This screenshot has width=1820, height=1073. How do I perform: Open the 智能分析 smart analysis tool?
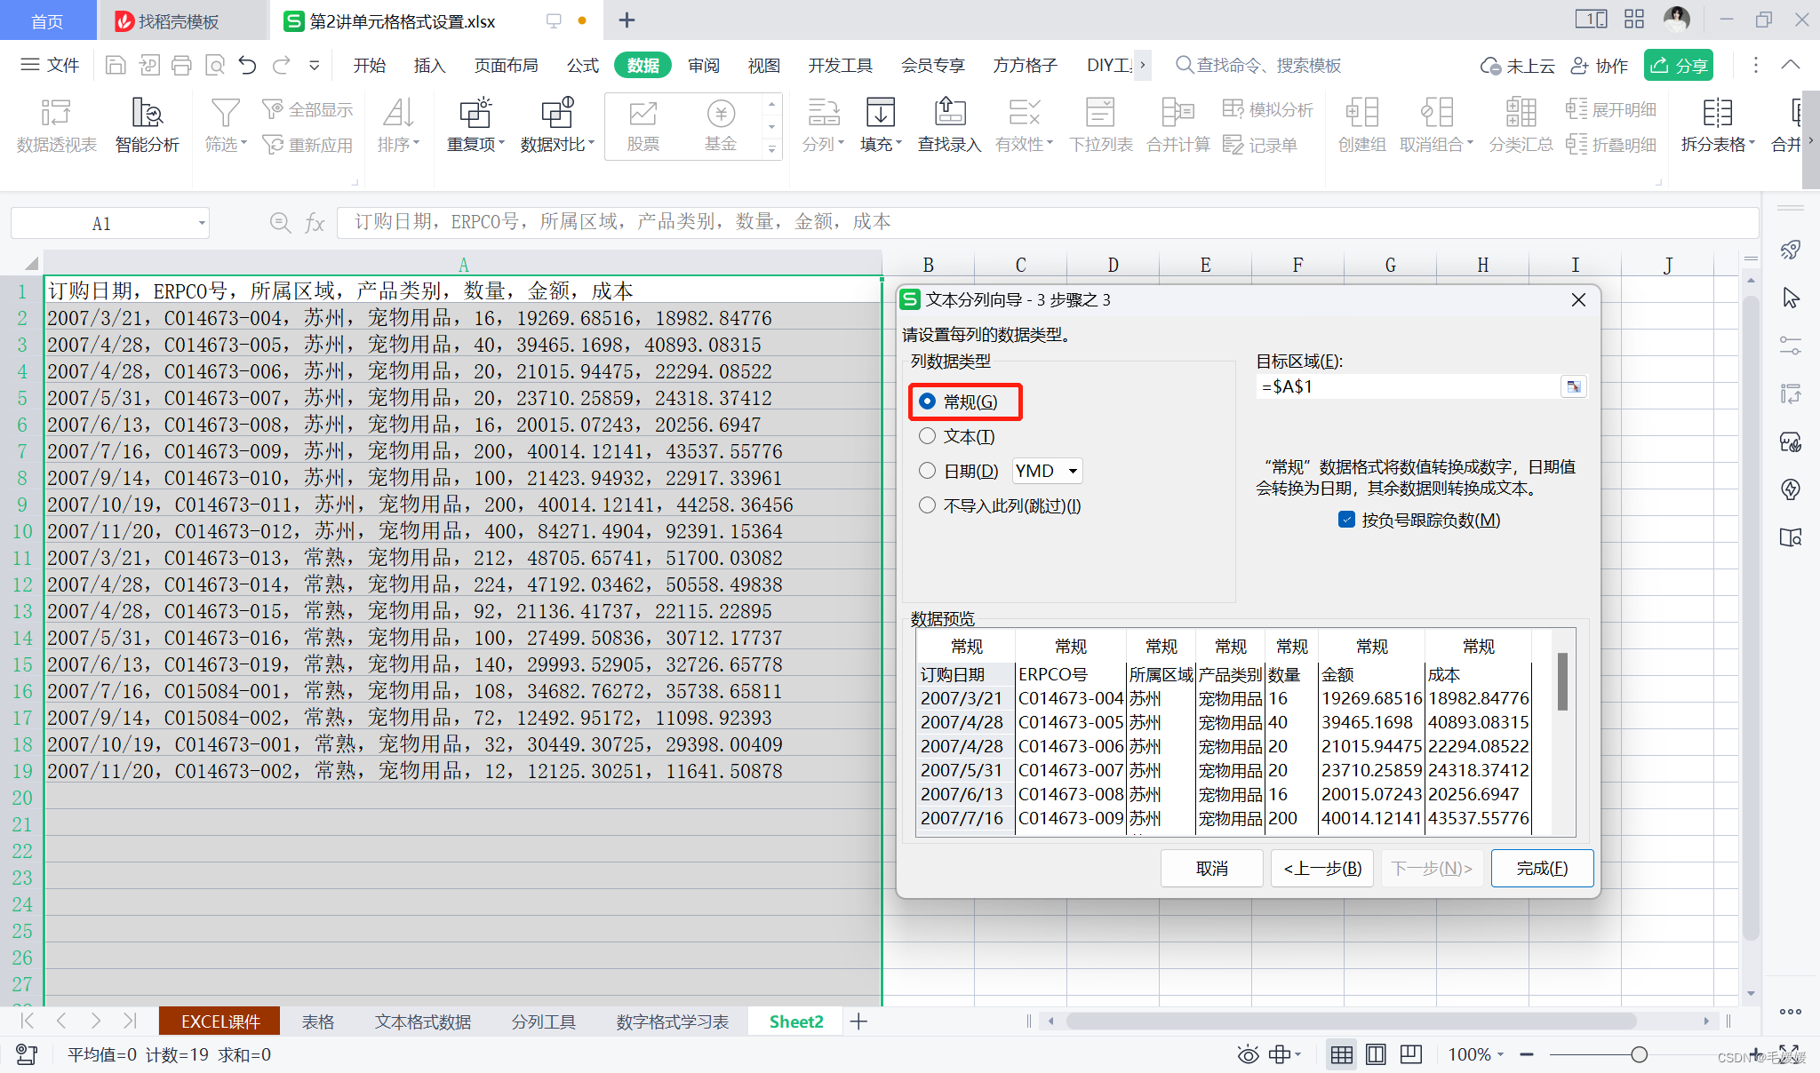[147, 113]
